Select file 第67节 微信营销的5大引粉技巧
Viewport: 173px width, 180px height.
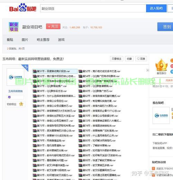[54, 111]
